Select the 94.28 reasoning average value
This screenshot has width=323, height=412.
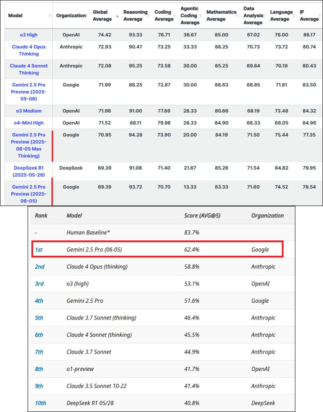click(136, 135)
